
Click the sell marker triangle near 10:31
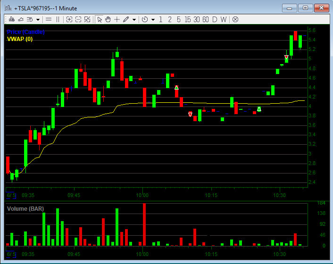286,57
